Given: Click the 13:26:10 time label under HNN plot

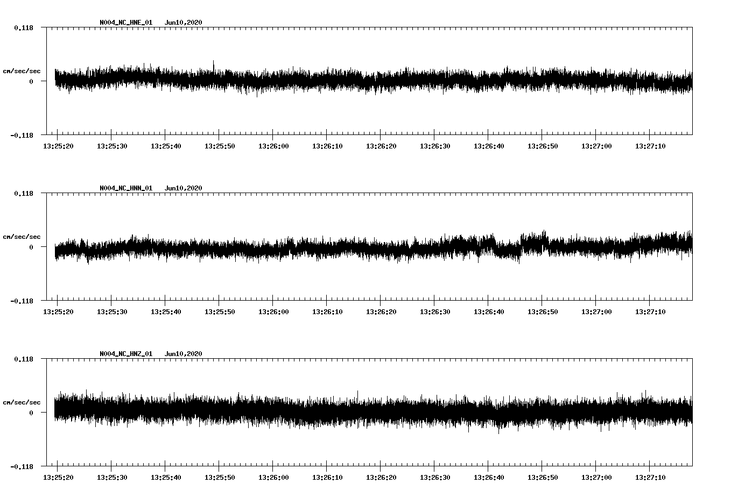Looking at the screenshot, I should click(x=327, y=312).
